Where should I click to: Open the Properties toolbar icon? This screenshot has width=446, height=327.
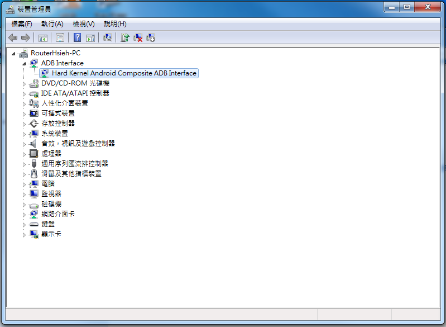[x=60, y=37]
